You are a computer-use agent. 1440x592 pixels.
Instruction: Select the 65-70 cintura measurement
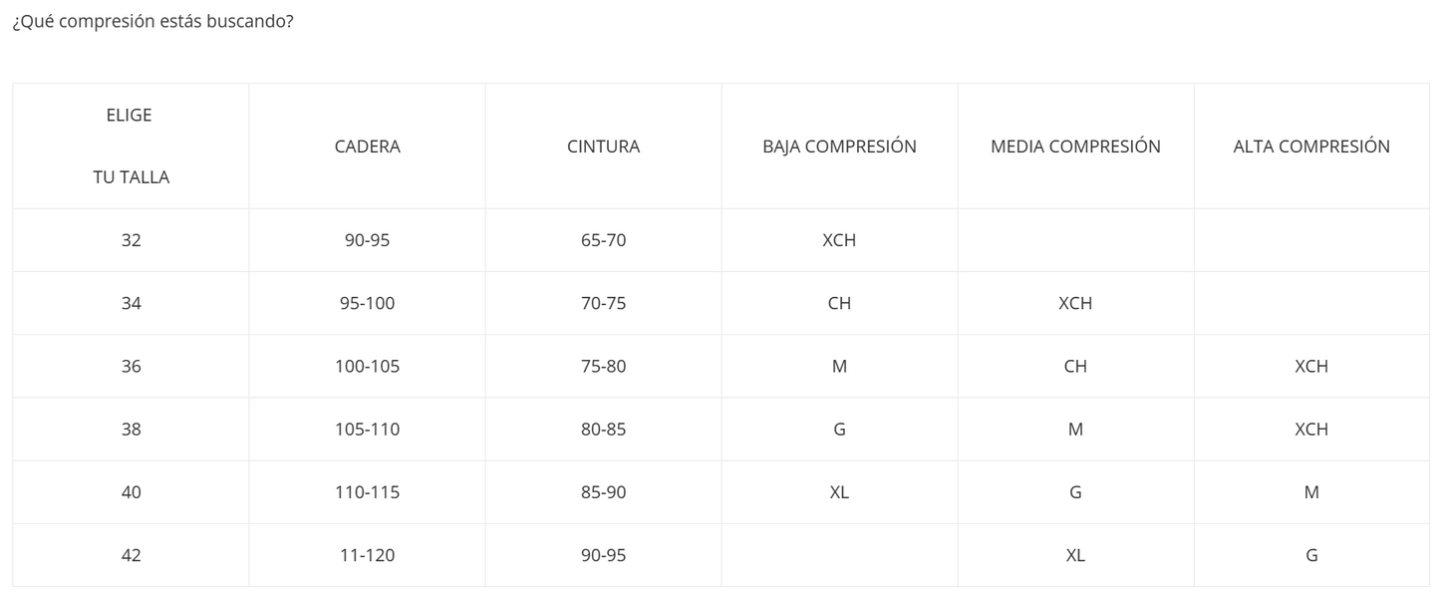click(603, 240)
